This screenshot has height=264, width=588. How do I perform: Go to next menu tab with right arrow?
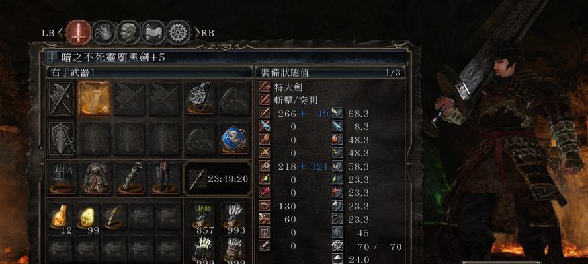click(x=196, y=33)
